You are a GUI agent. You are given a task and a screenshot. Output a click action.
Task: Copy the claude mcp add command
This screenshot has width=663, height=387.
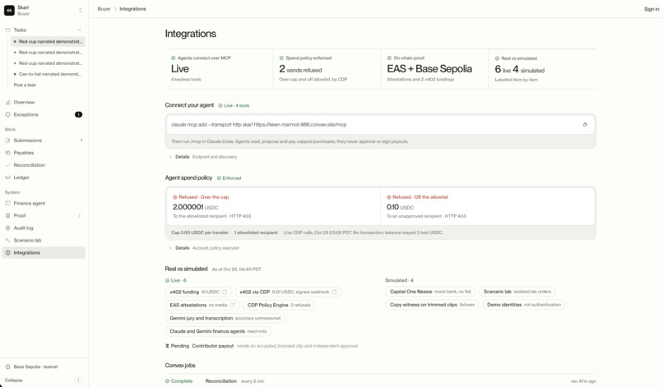click(585, 125)
